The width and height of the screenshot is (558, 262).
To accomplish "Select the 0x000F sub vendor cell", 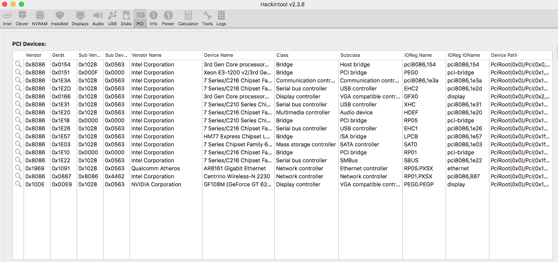I will pyautogui.click(x=88, y=72).
